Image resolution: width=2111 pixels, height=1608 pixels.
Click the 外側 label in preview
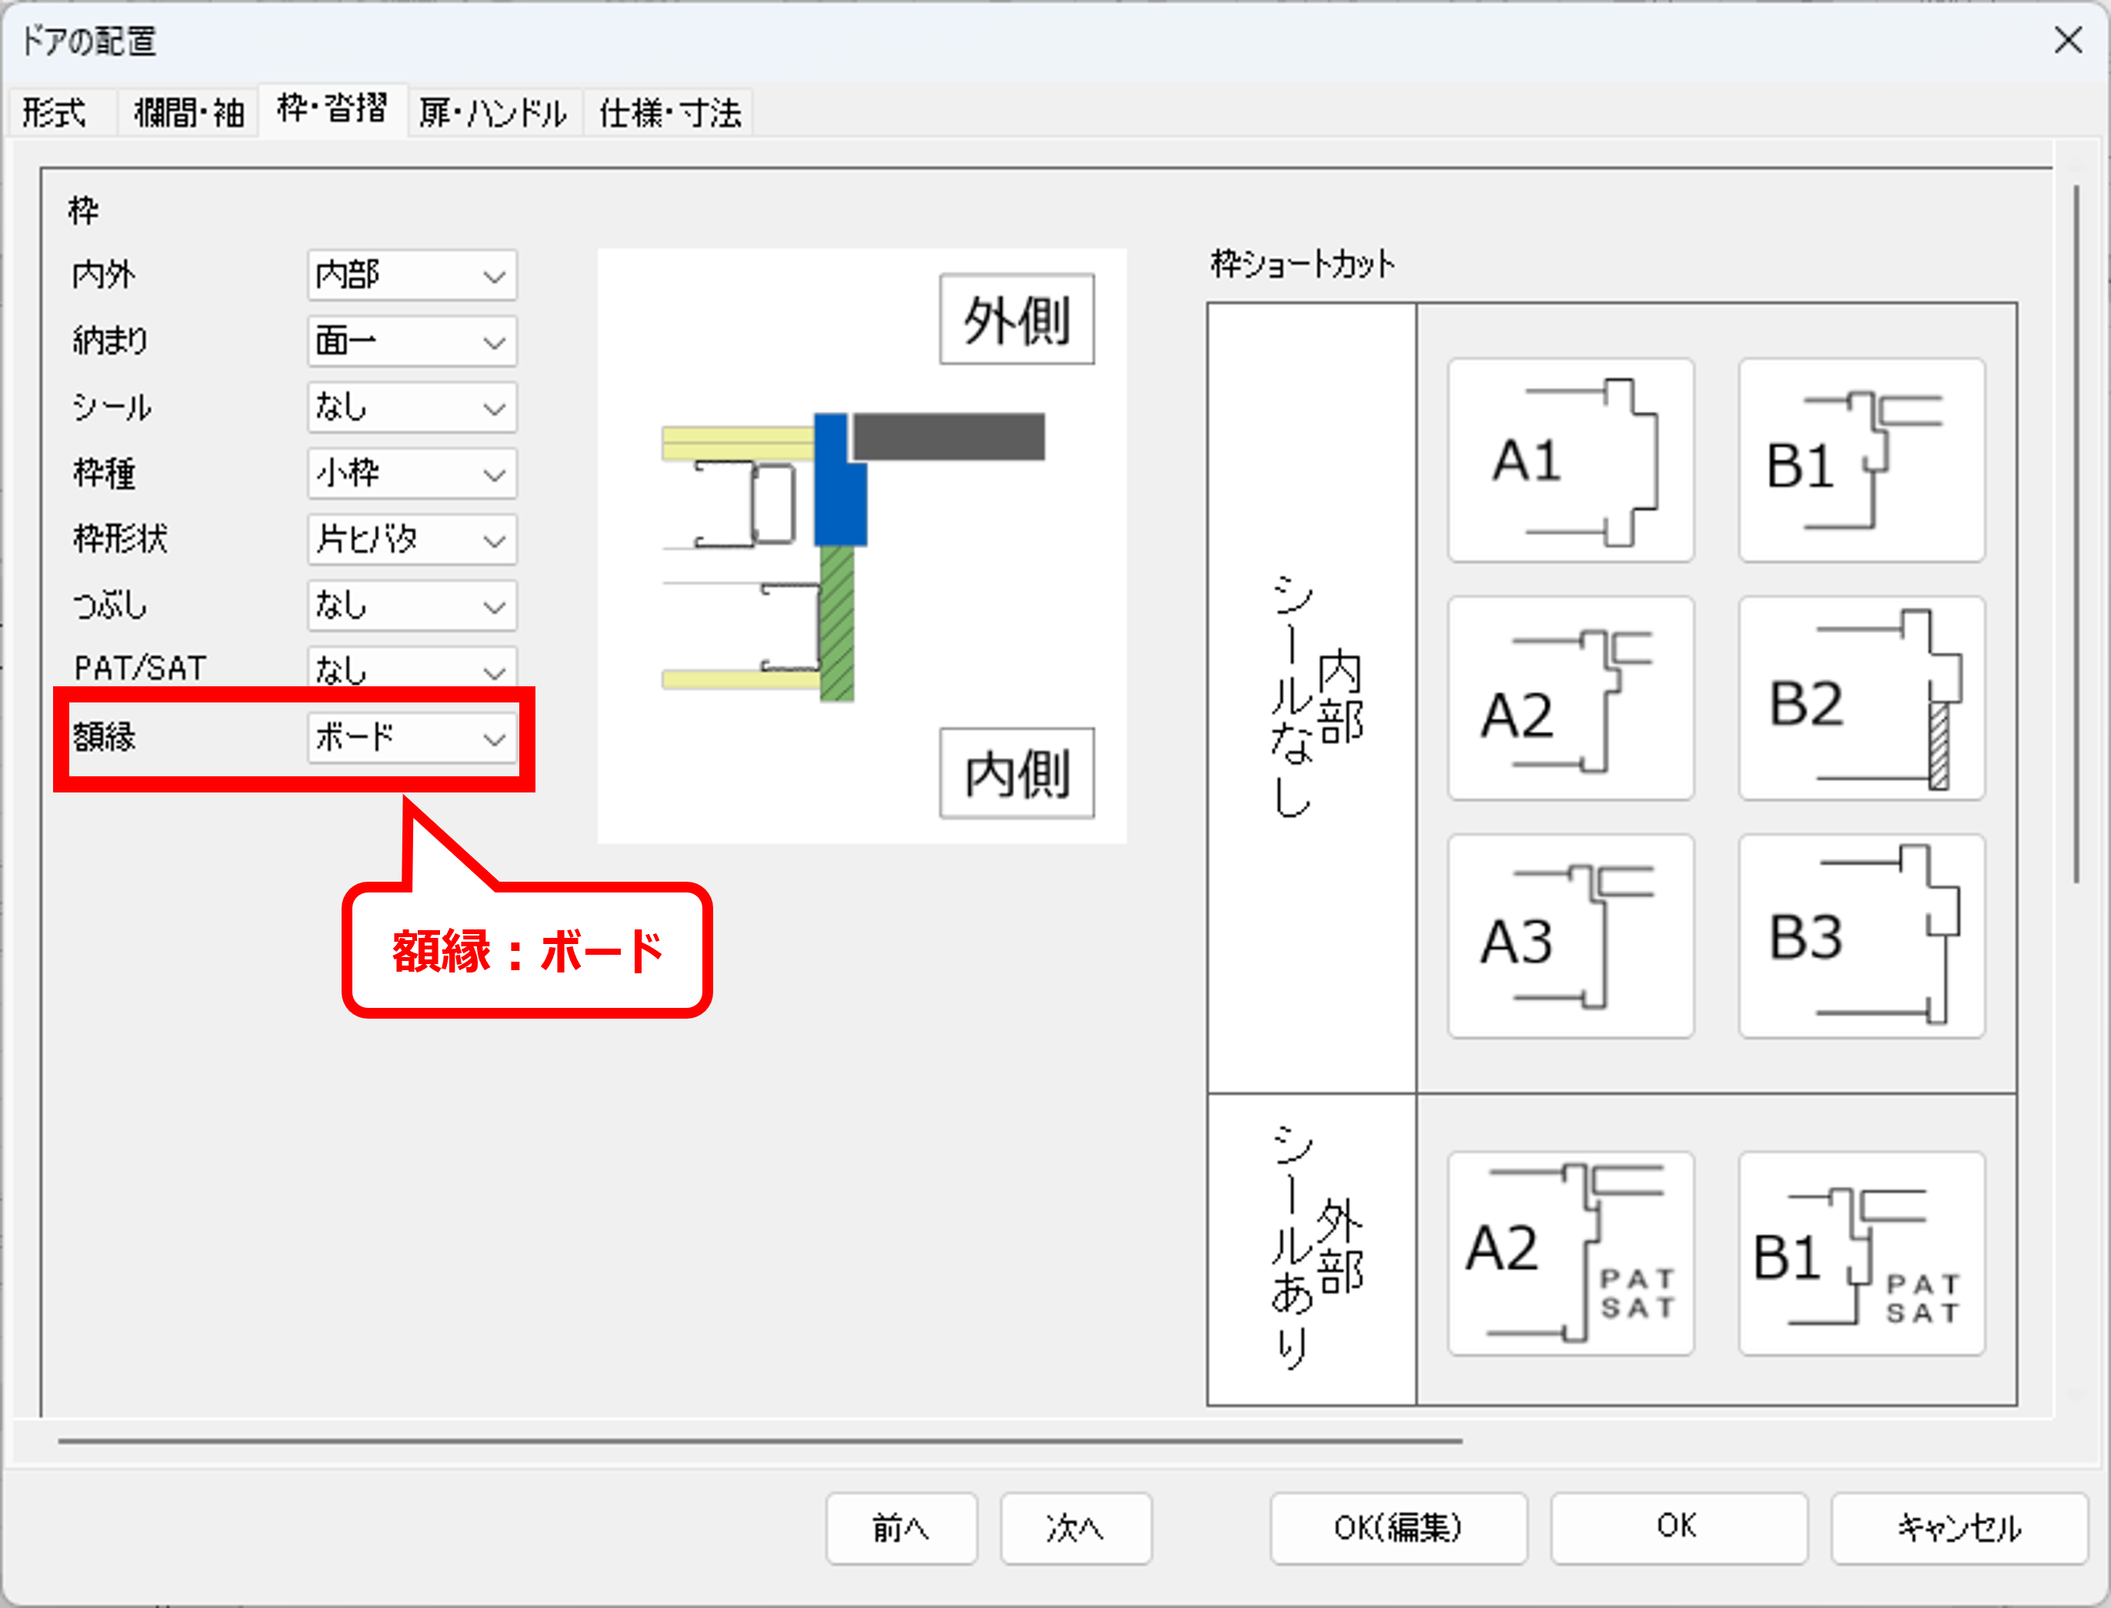point(1016,320)
